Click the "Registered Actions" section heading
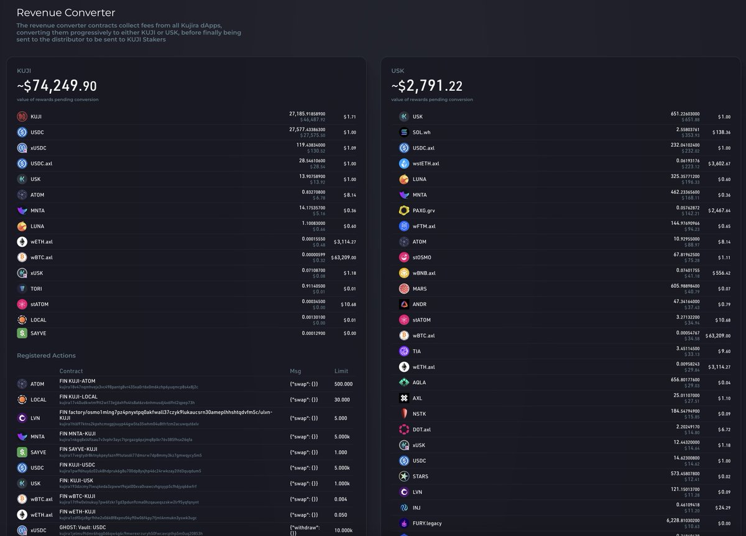This screenshot has width=746, height=536. click(46, 356)
